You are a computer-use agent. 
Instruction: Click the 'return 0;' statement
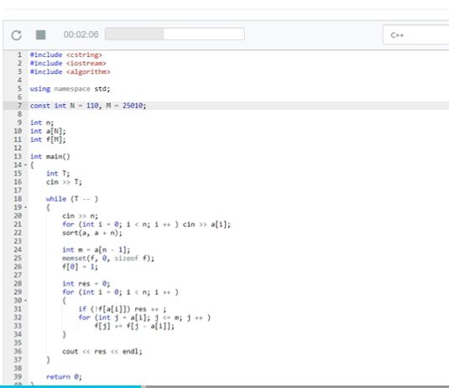tap(64, 377)
